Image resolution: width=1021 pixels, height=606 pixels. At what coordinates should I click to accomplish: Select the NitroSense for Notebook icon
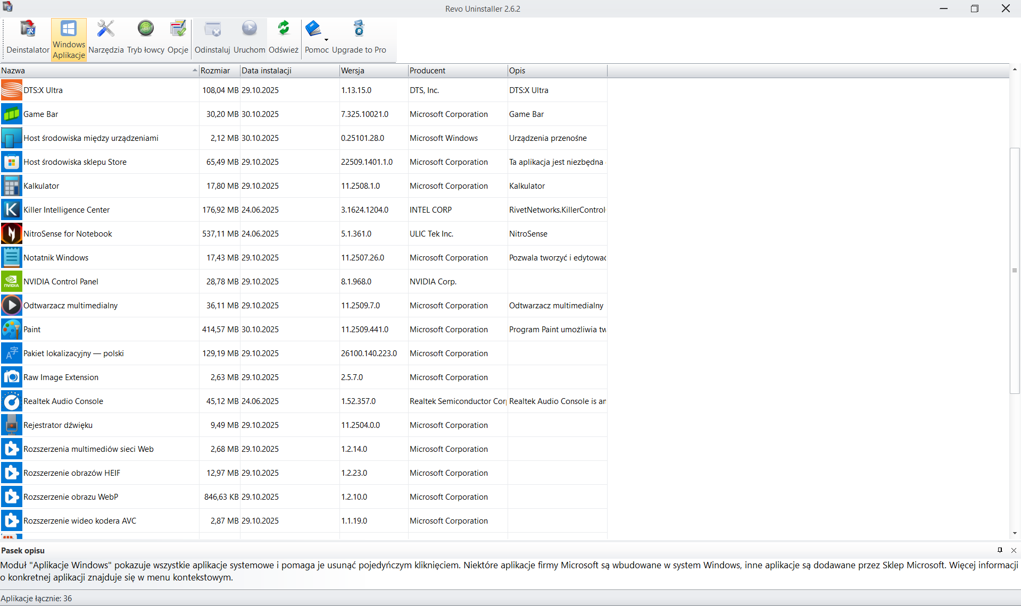(11, 234)
